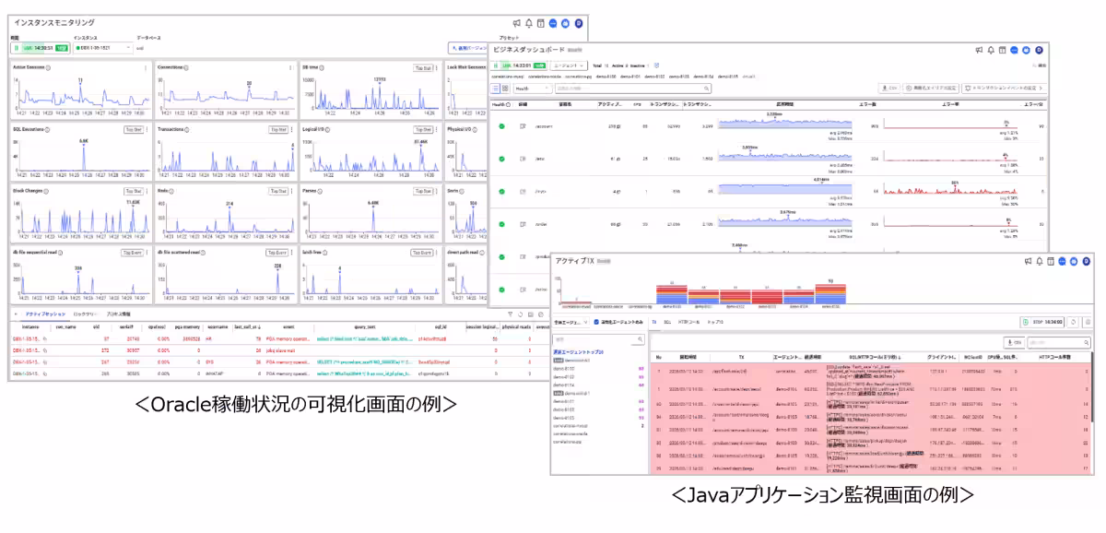
Task: Click Top Stat button on SQL Executions chart
Action: click(x=134, y=130)
